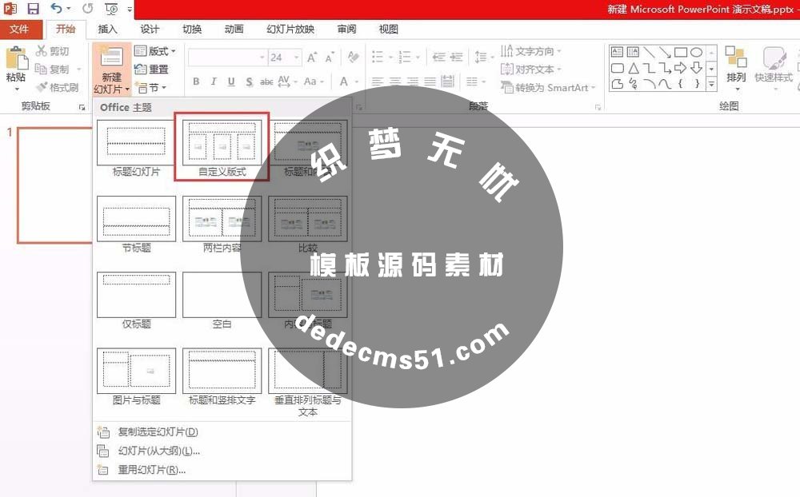Open the Layout (版式) dropdown
The height and width of the screenshot is (497, 800).
[157, 50]
